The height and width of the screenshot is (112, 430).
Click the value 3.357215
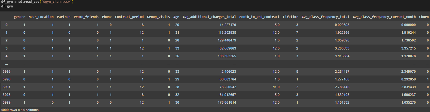(408, 48)
